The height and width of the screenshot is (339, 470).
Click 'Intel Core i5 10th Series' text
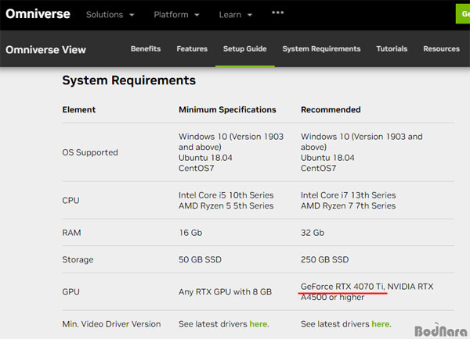pos(226,195)
